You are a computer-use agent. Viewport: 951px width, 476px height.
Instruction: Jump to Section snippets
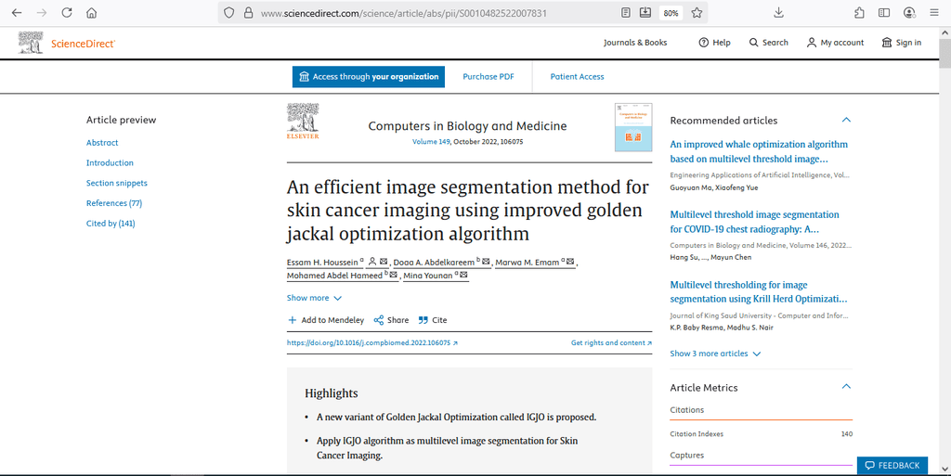(x=116, y=183)
